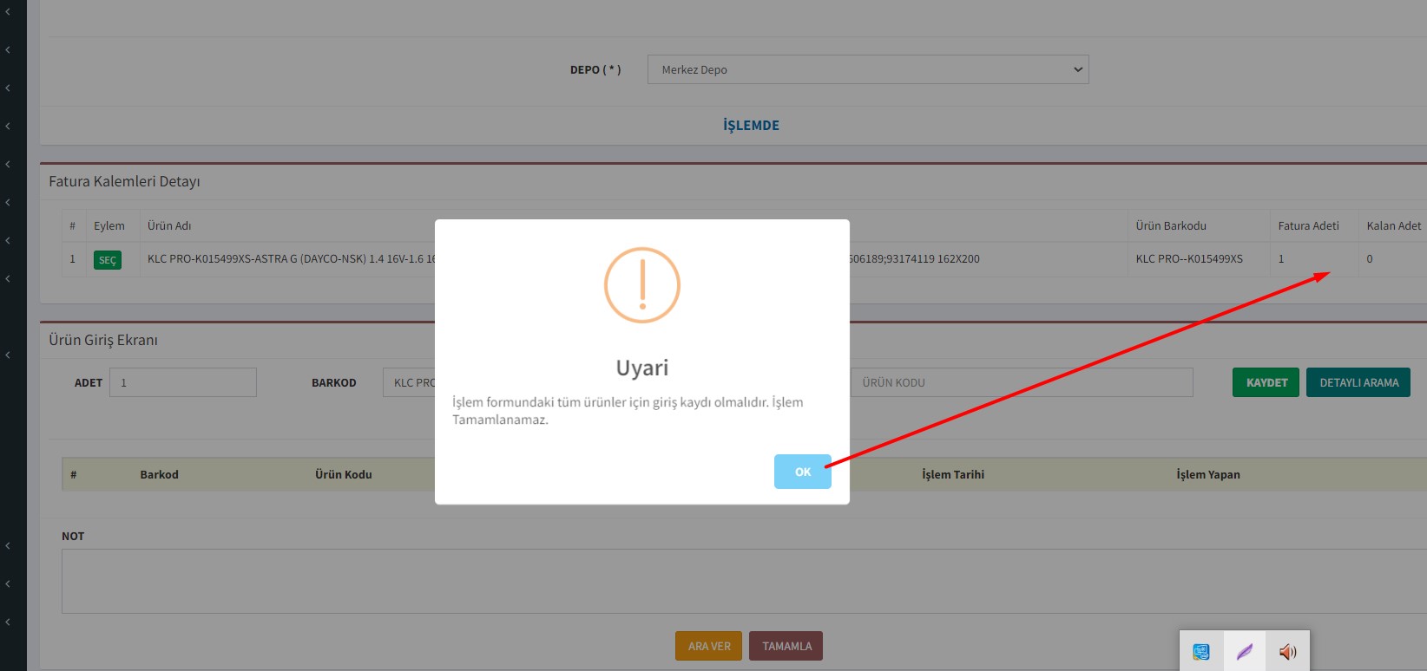Click the TAMAMLA button

[786, 646]
